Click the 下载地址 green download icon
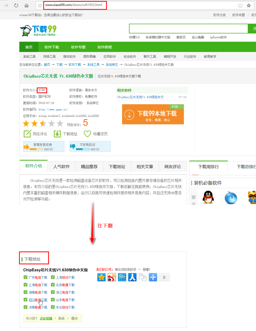256x331 pixels. pyautogui.click(x=57, y=134)
